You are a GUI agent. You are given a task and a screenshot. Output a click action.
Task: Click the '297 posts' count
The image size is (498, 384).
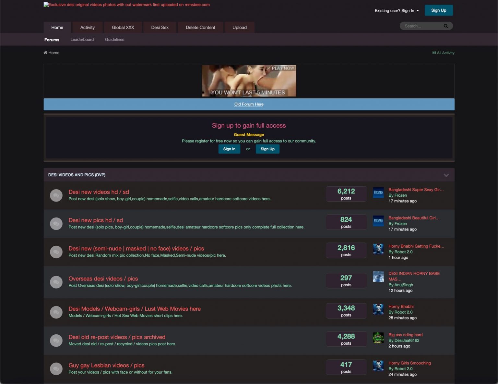346,281
